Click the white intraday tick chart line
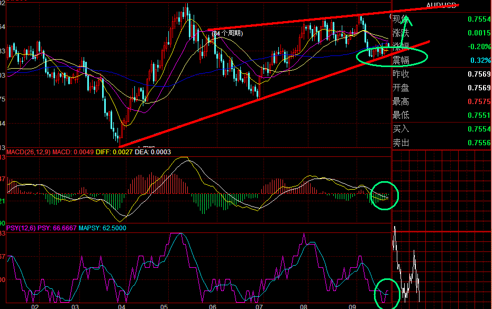This screenshot has width=492, height=309. click(x=406, y=264)
